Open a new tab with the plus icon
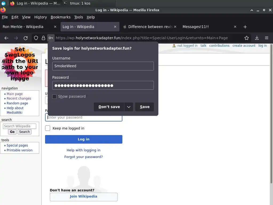The width and height of the screenshot is (273, 205). pos(245,27)
